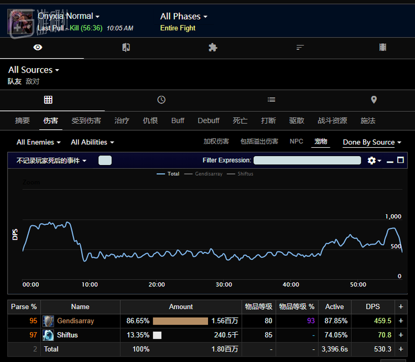Toggle the 加权伤害 option
Viewport: 415px width, 362px height.
pyautogui.click(x=216, y=142)
